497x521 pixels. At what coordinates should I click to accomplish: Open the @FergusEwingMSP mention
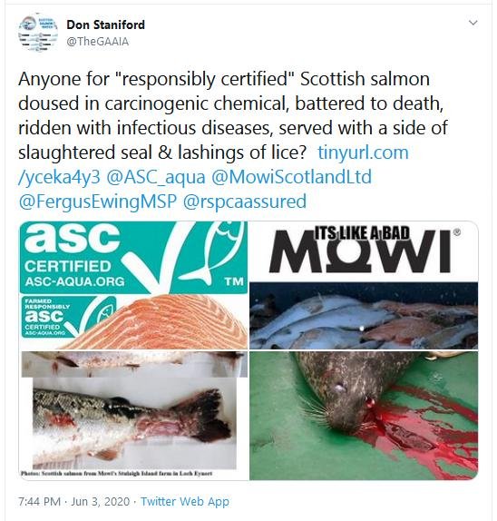coord(98,202)
